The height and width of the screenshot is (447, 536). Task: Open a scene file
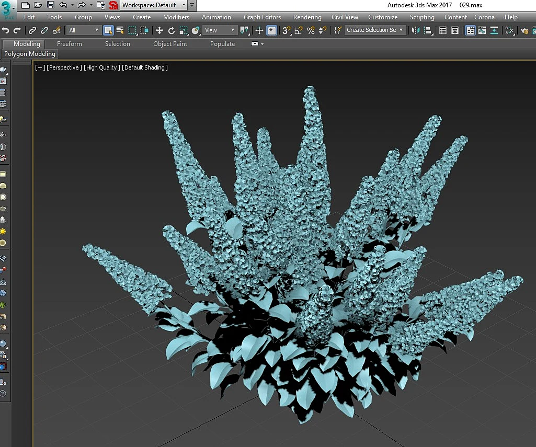tap(38, 5)
